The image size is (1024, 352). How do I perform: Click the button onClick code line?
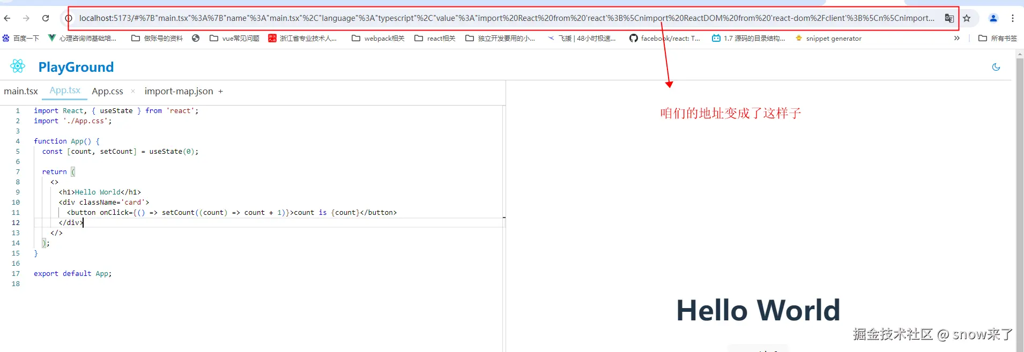232,212
